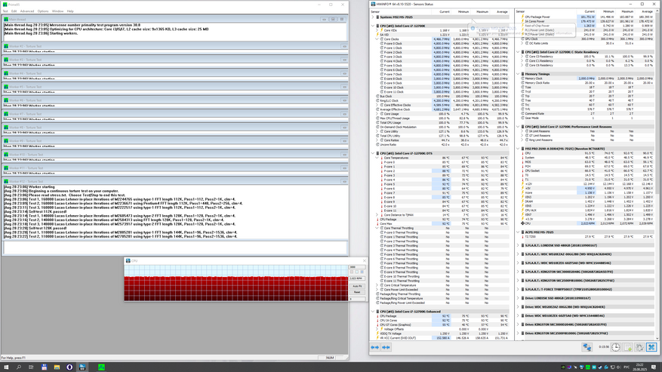This screenshot has height=372, width=662.
Task: Click the shrink columns arrows icon
Action: point(386,347)
